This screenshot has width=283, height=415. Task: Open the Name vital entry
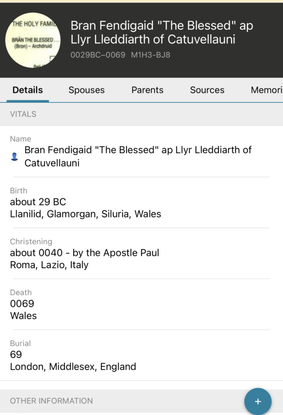[138, 156]
